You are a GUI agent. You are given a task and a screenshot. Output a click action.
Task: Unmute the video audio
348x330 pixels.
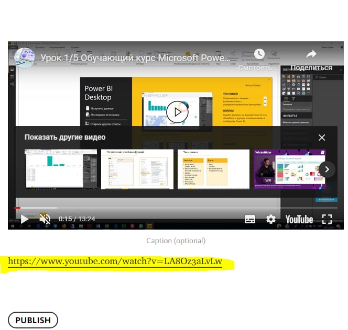45,219
